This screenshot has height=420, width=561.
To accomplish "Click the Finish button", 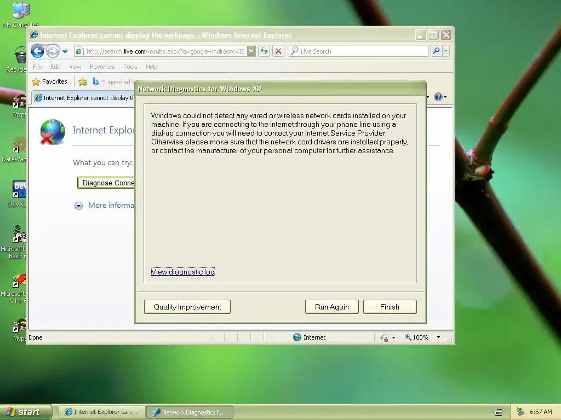I will (x=390, y=307).
